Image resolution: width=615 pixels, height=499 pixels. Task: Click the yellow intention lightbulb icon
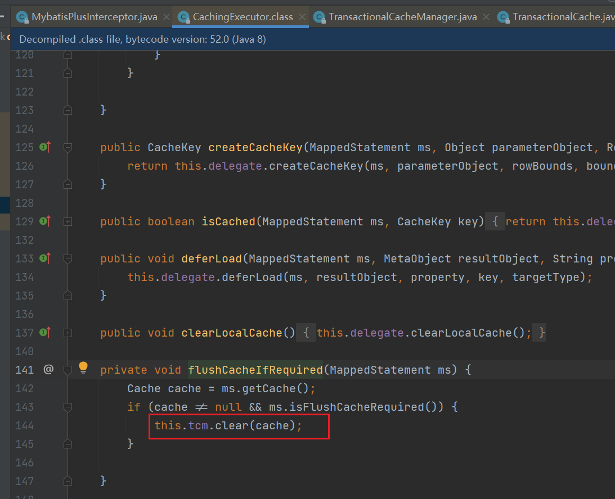[83, 368]
